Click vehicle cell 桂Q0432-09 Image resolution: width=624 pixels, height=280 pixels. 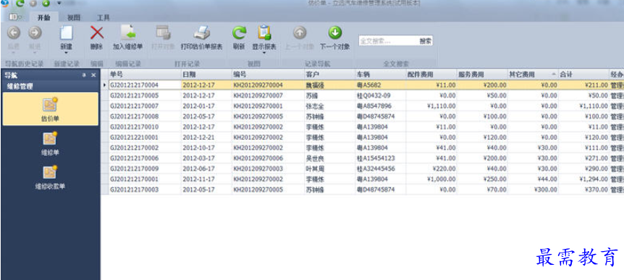381,96
